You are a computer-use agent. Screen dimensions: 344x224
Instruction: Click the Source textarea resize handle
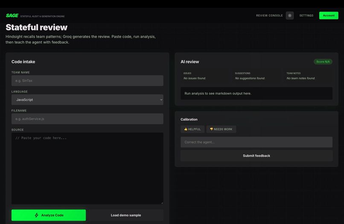162,203
